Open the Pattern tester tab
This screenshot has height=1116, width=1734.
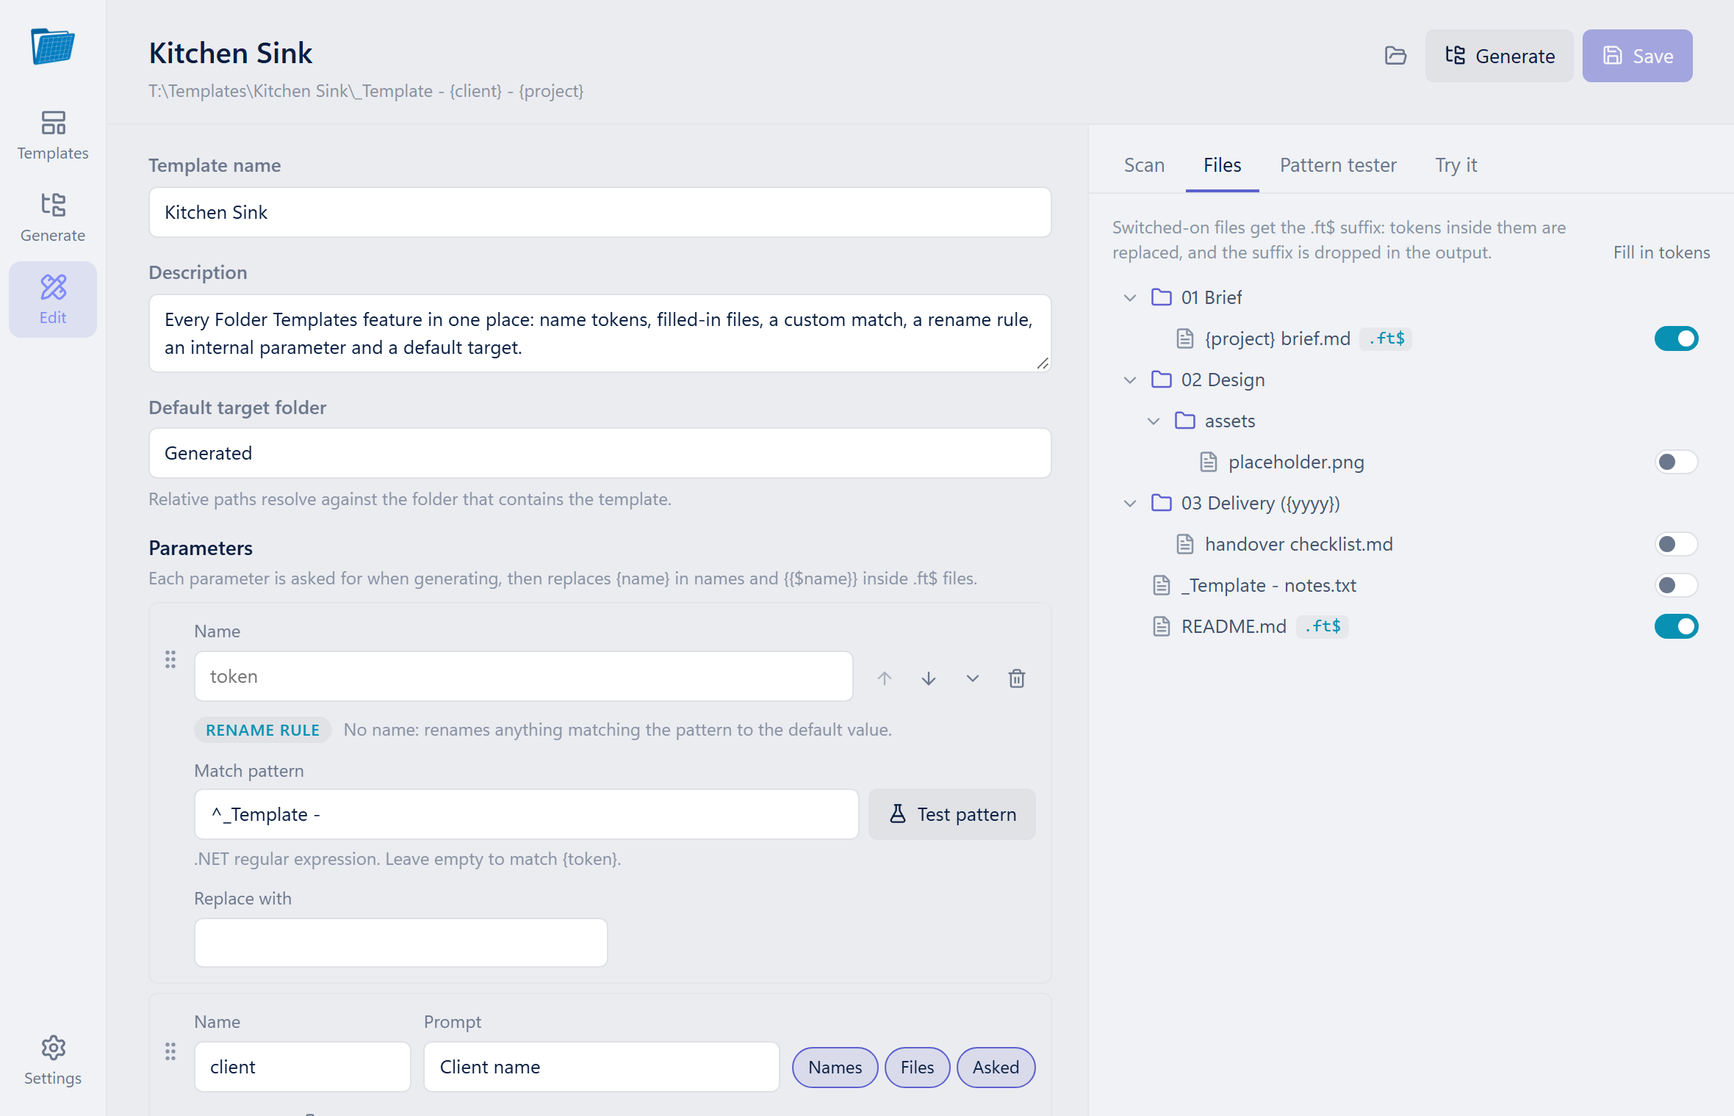1338,165
